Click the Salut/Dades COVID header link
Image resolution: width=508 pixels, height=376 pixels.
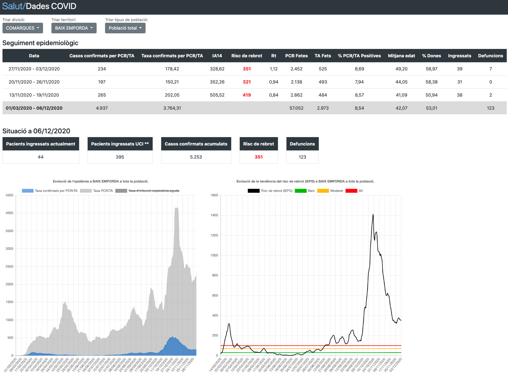click(39, 6)
